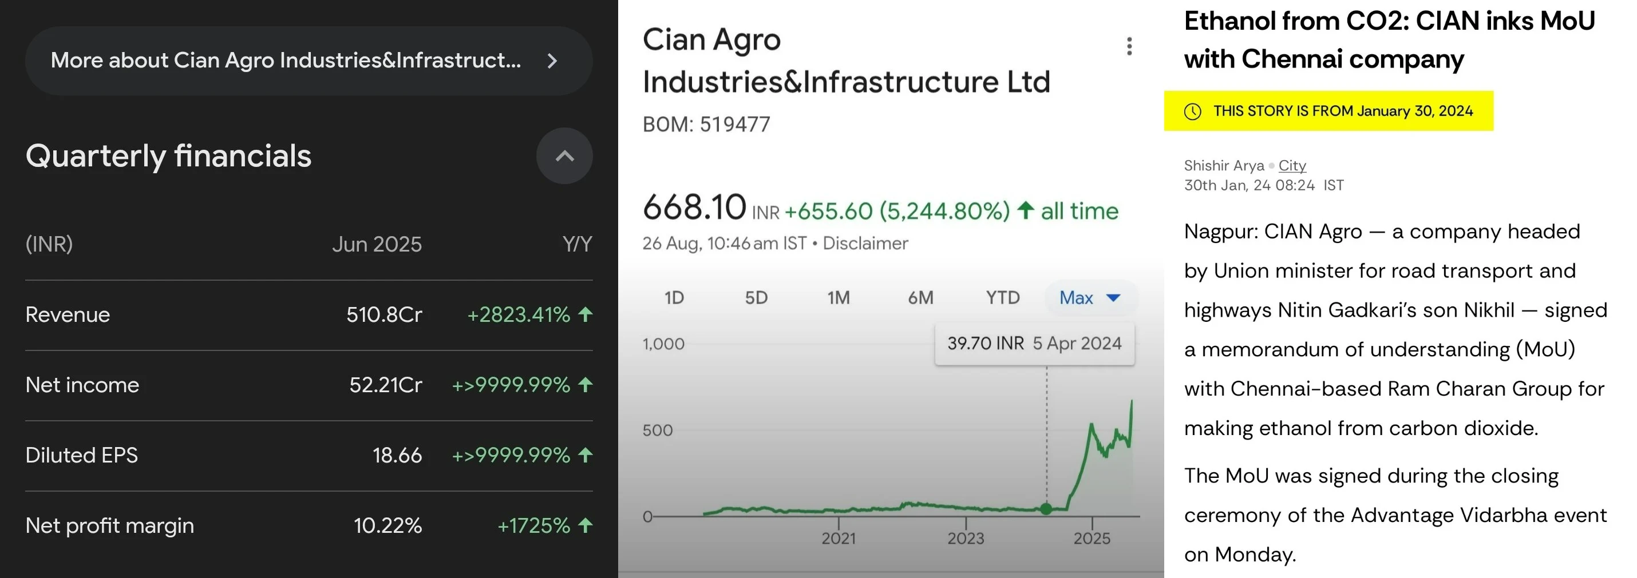Switch chart to 6M range

(x=920, y=297)
